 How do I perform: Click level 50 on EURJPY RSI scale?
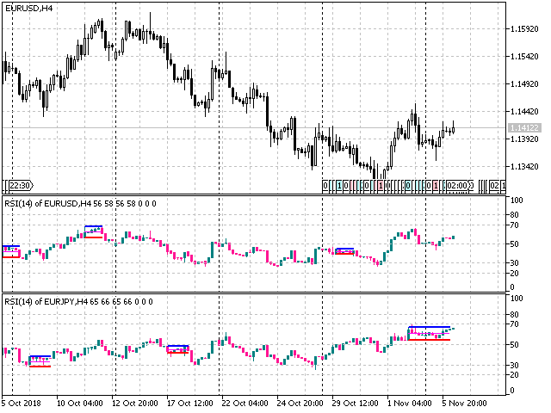pyautogui.click(x=515, y=344)
